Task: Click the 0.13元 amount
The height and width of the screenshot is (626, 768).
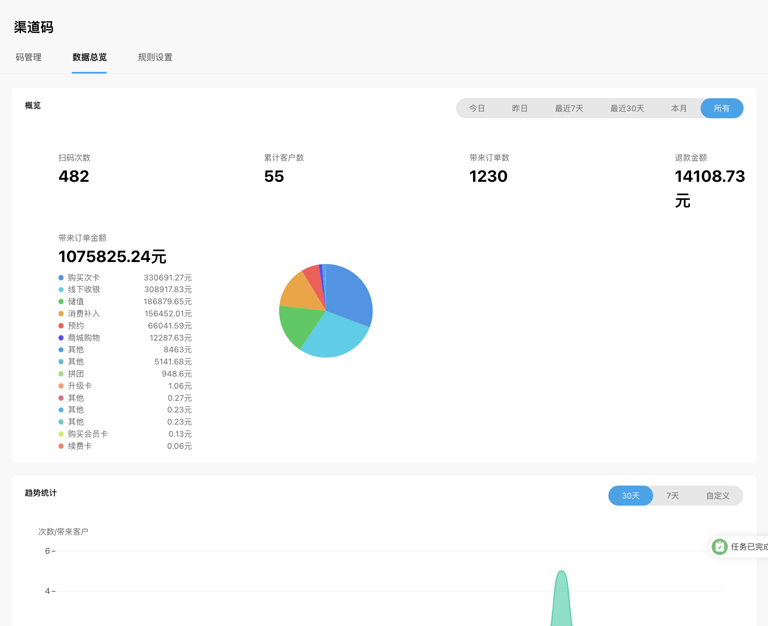Action: coord(180,434)
